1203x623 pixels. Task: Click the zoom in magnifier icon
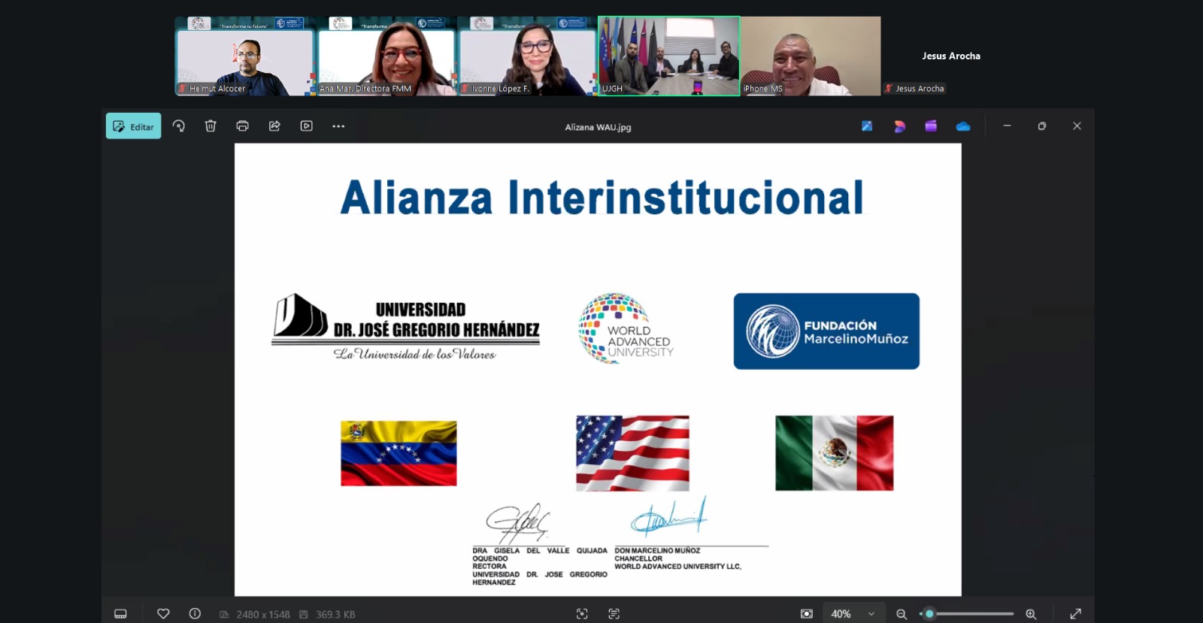point(1031,614)
